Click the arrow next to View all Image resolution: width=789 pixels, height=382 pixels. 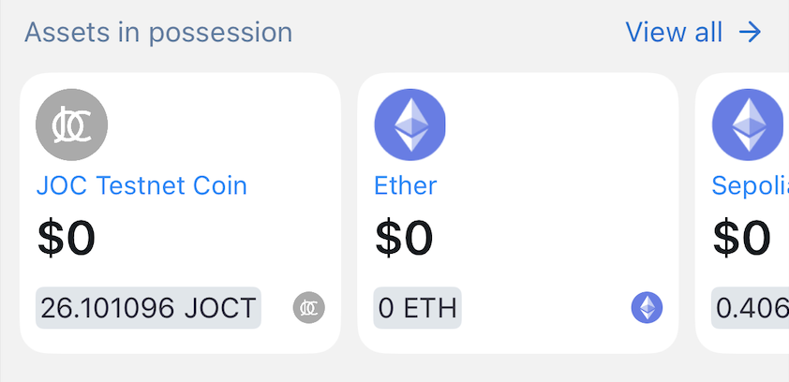coord(750,33)
